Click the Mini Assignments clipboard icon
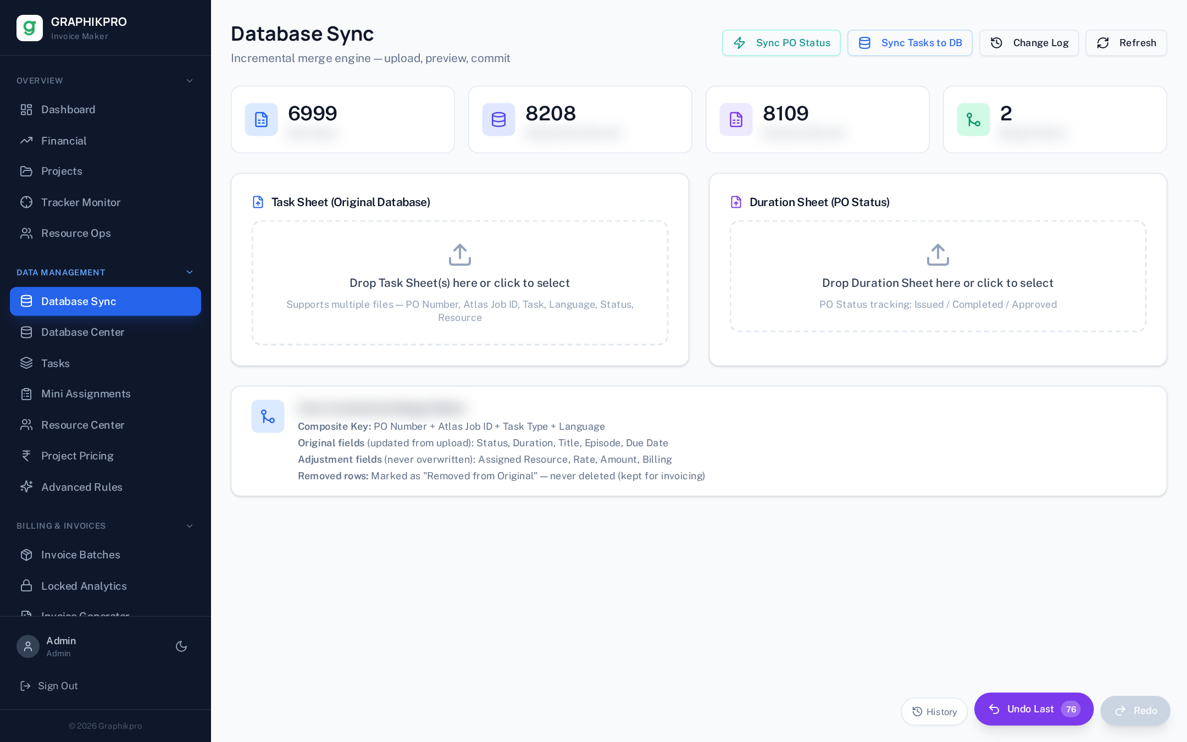This screenshot has height=742, width=1187. tap(26, 394)
